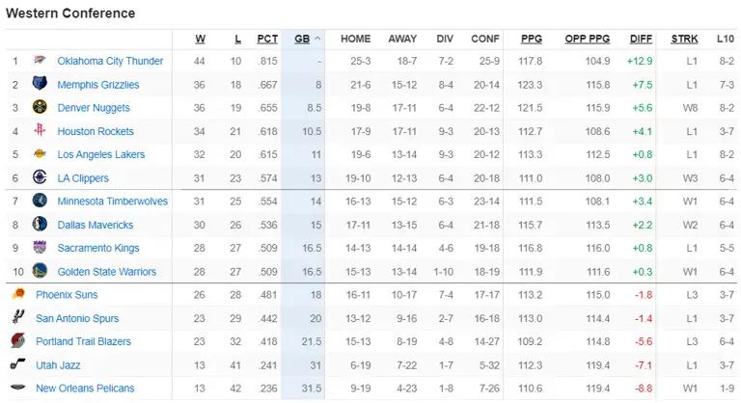
Task: Open the Los Angeles Lakers team link
Action: [x=101, y=154]
